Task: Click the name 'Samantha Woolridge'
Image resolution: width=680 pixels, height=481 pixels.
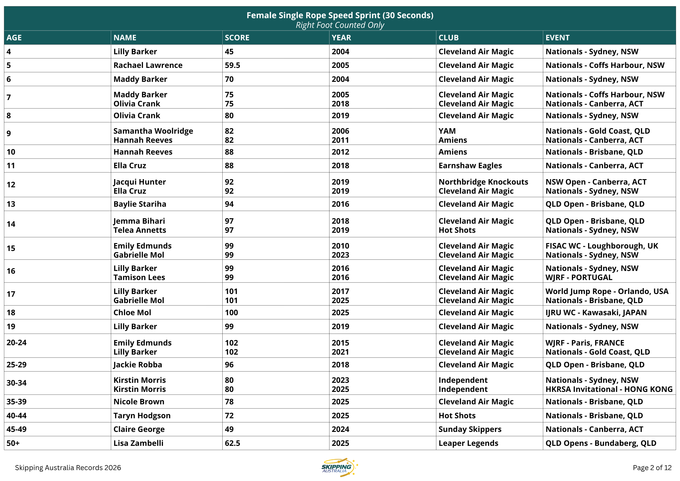Action: (x=153, y=131)
